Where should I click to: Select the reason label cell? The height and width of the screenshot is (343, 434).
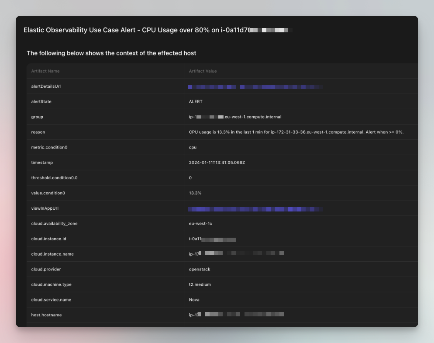click(x=38, y=132)
